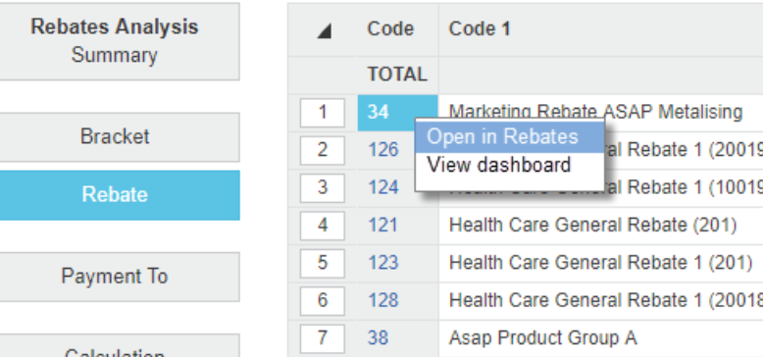Click code 38 for Asap Product Group A

click(x=379, y=338)
